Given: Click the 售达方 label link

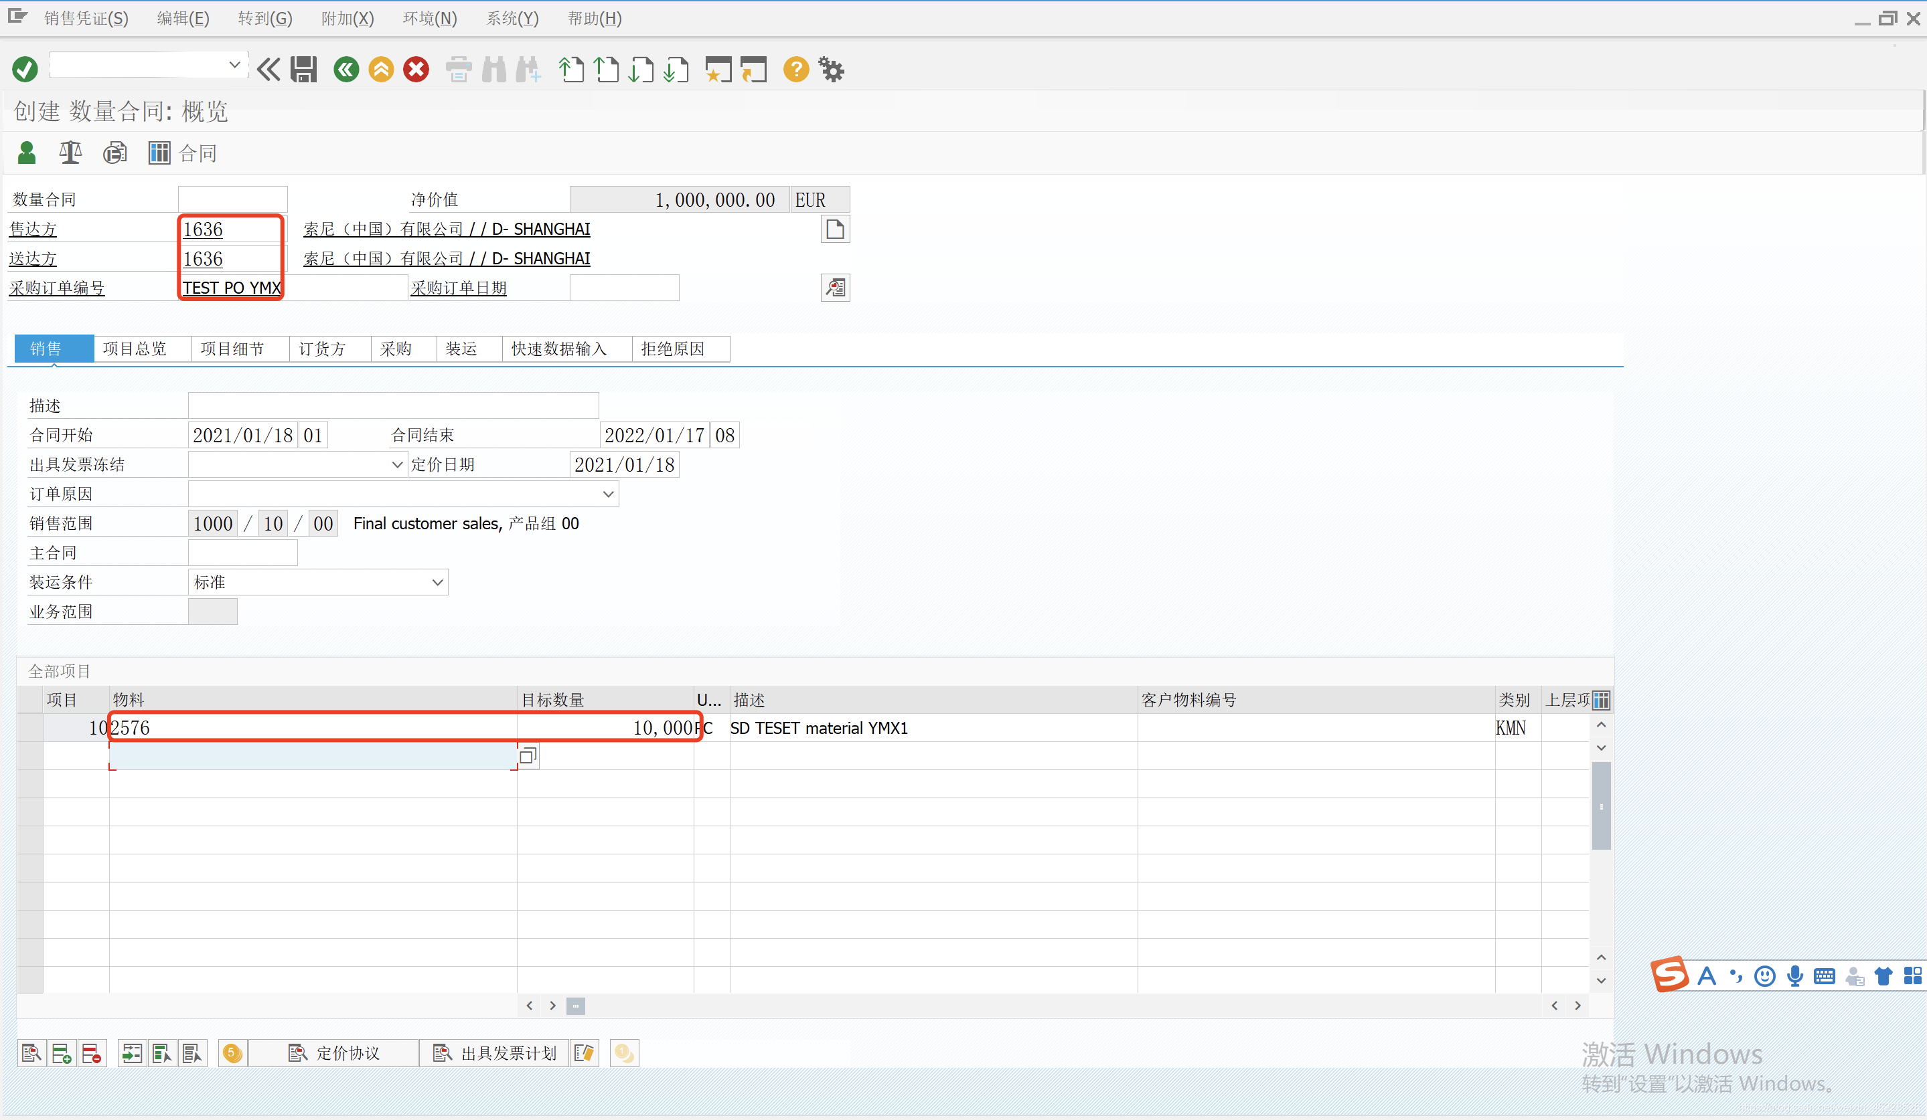Looking at the screenshot, I should coord(33,229).
